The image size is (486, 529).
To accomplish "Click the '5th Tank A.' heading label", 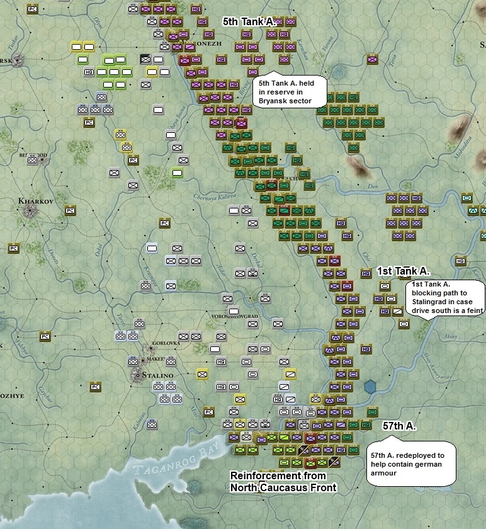I will click(x=249, y=22).
